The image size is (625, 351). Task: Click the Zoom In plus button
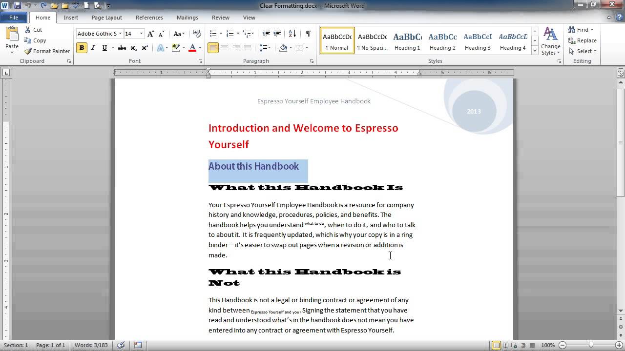pos(618,345)
